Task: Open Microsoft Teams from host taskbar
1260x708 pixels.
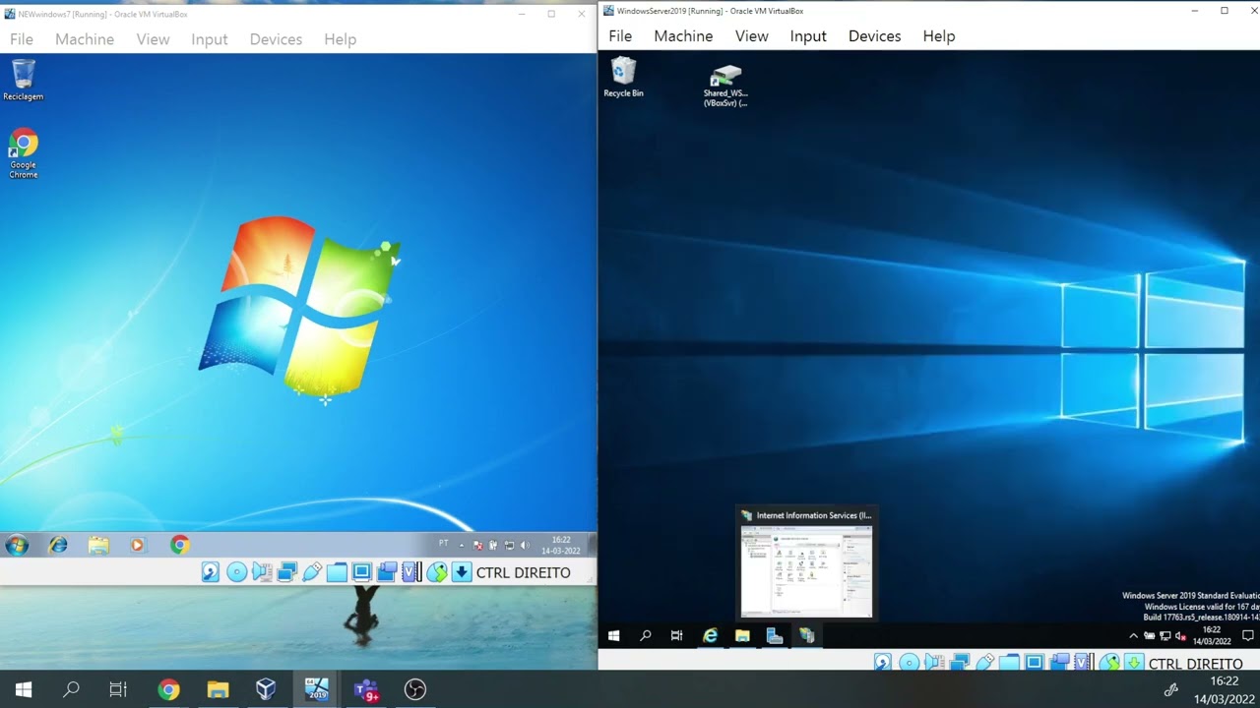Action: pyautogui.click(x=366, y=689)
